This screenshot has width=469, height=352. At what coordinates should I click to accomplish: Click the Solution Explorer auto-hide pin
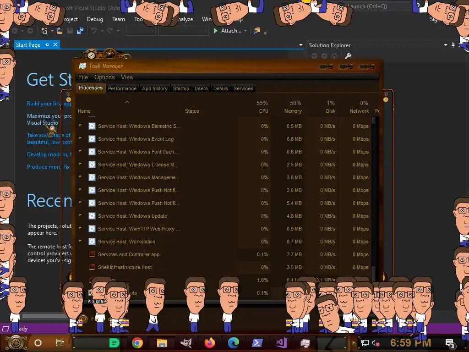coord(453,45)
